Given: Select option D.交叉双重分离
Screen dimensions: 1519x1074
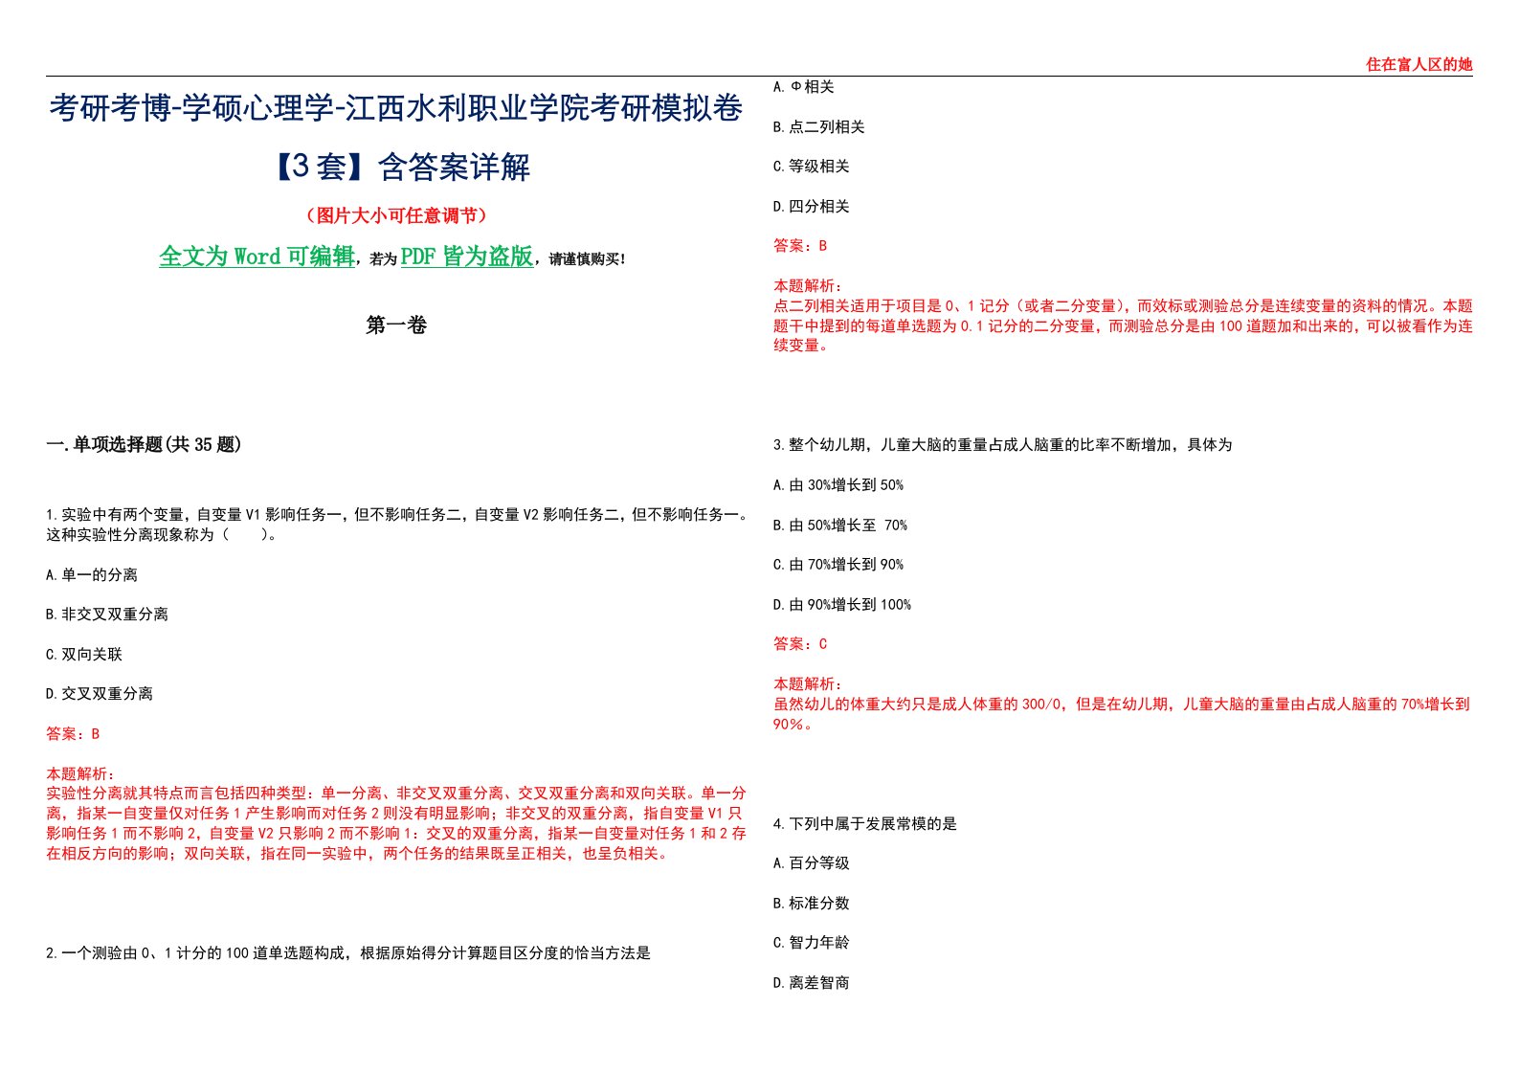Looking at the screenshot, I should (x=100, y=694).
